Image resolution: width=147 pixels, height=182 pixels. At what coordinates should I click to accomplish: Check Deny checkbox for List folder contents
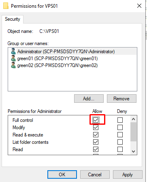pyautogui.click(x=120, y=142)
